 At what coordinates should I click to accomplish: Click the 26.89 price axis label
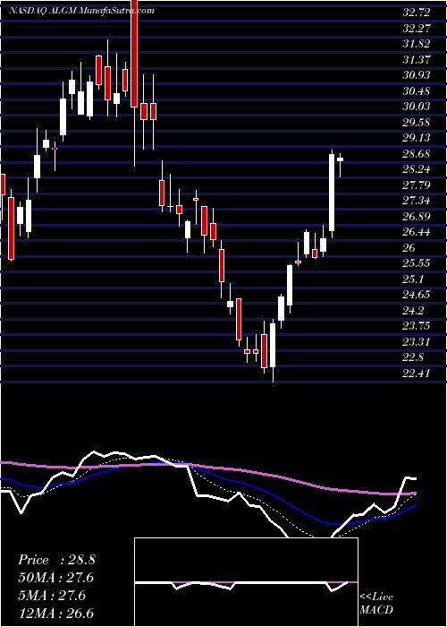[417, 217]
